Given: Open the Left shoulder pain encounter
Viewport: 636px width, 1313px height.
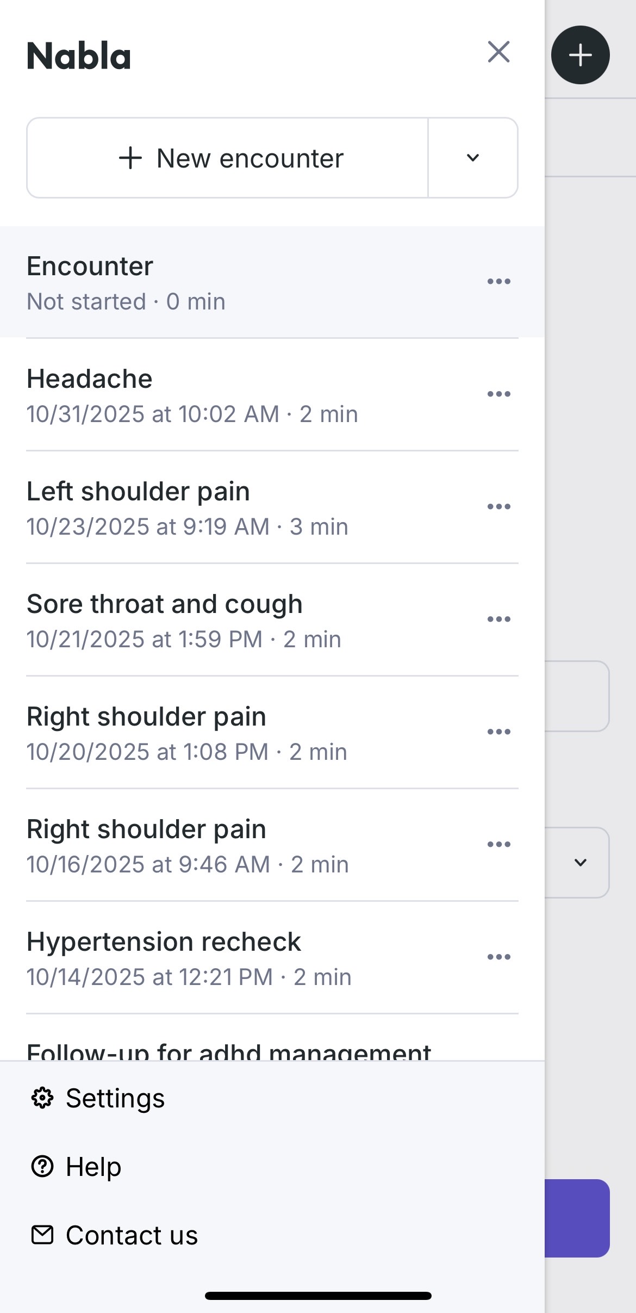Looking at the screenshot, I should (217, 508).
